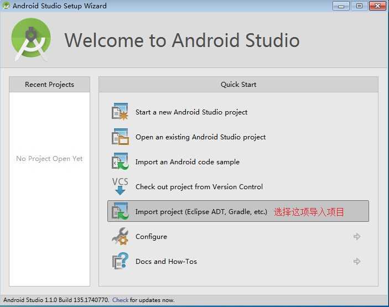Click the 'No Project Open Yet' text
The height and width of the screenshot is (307, 389).
[49, 159]
